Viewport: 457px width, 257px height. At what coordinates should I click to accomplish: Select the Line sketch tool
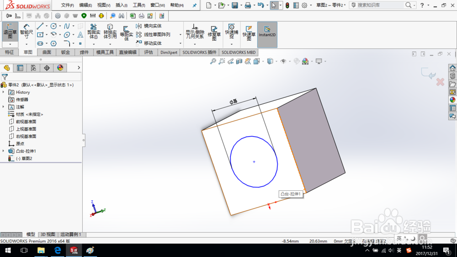click(40, 26)
